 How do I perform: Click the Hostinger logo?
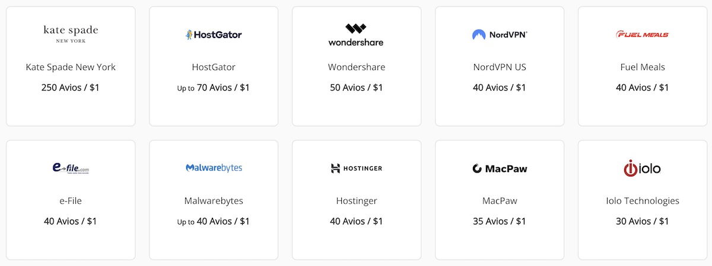356,168
